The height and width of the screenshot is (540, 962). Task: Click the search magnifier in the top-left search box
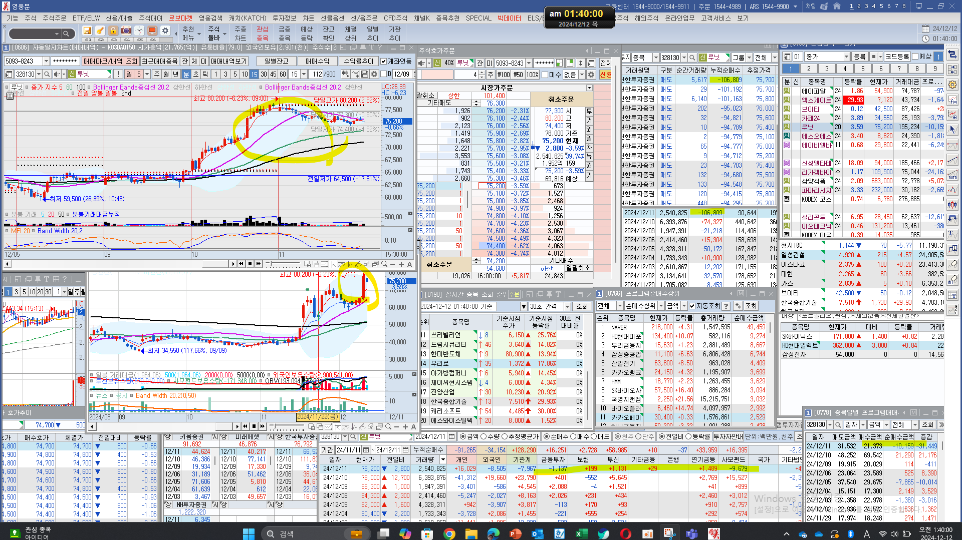(x=66, y=34)
